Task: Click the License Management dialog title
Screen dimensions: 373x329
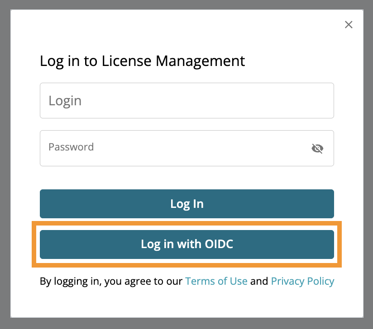Action: (x=142, y=61)
